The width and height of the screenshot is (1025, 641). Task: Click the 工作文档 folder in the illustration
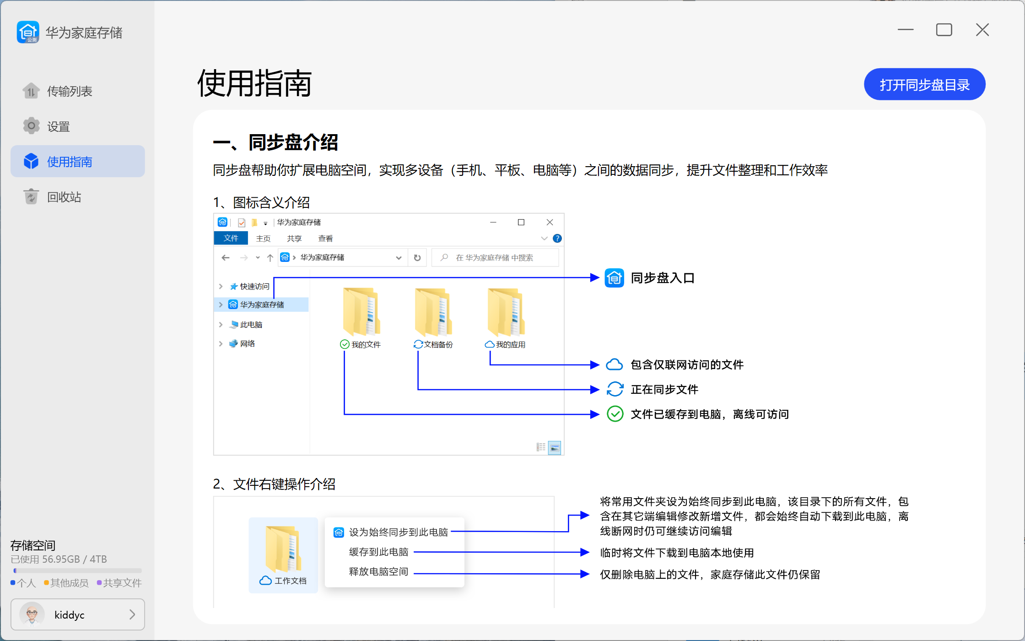(x=283, y=555)
